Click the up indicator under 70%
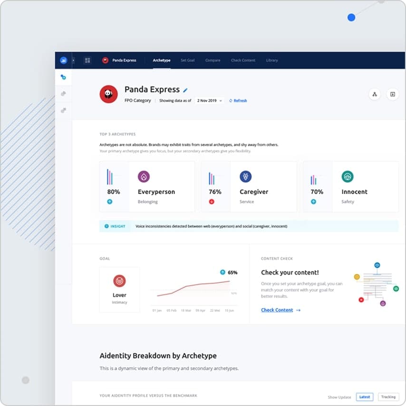The image size is (406, 406). 314,202
